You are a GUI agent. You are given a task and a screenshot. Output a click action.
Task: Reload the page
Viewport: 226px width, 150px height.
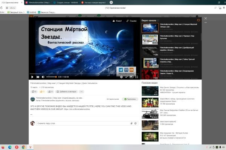pos(2,8)
